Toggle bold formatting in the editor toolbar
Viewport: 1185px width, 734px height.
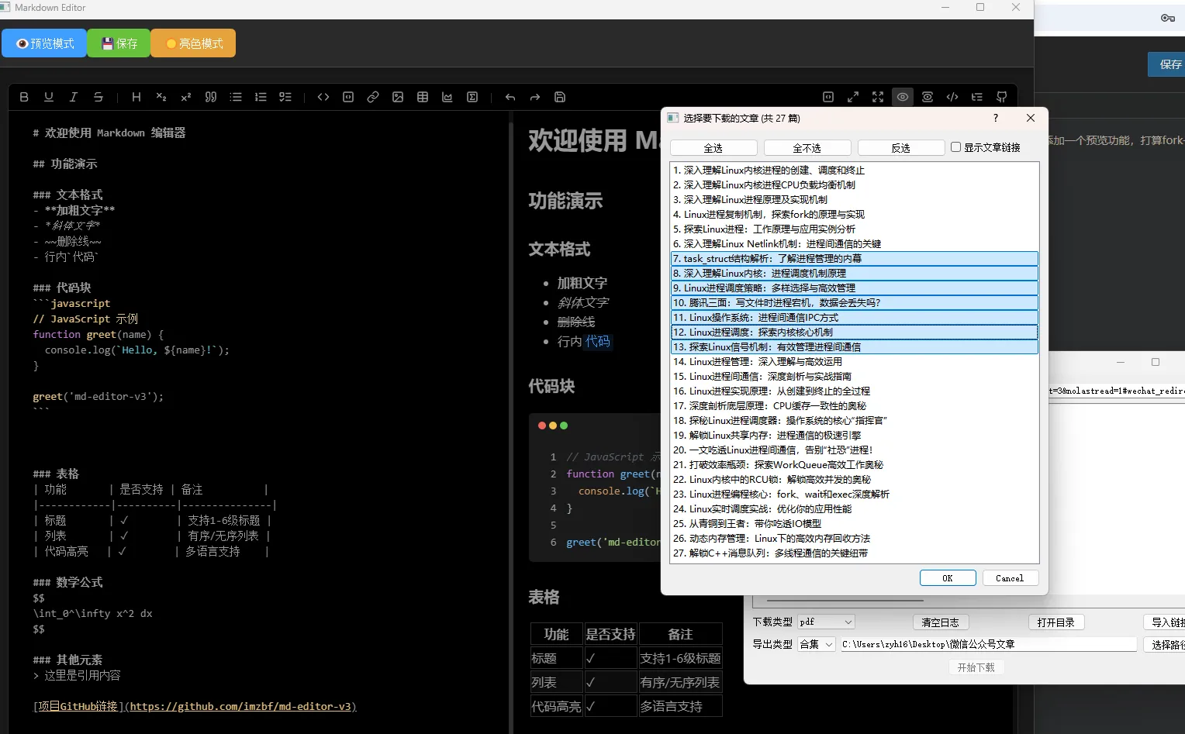[x=24, y=97]
